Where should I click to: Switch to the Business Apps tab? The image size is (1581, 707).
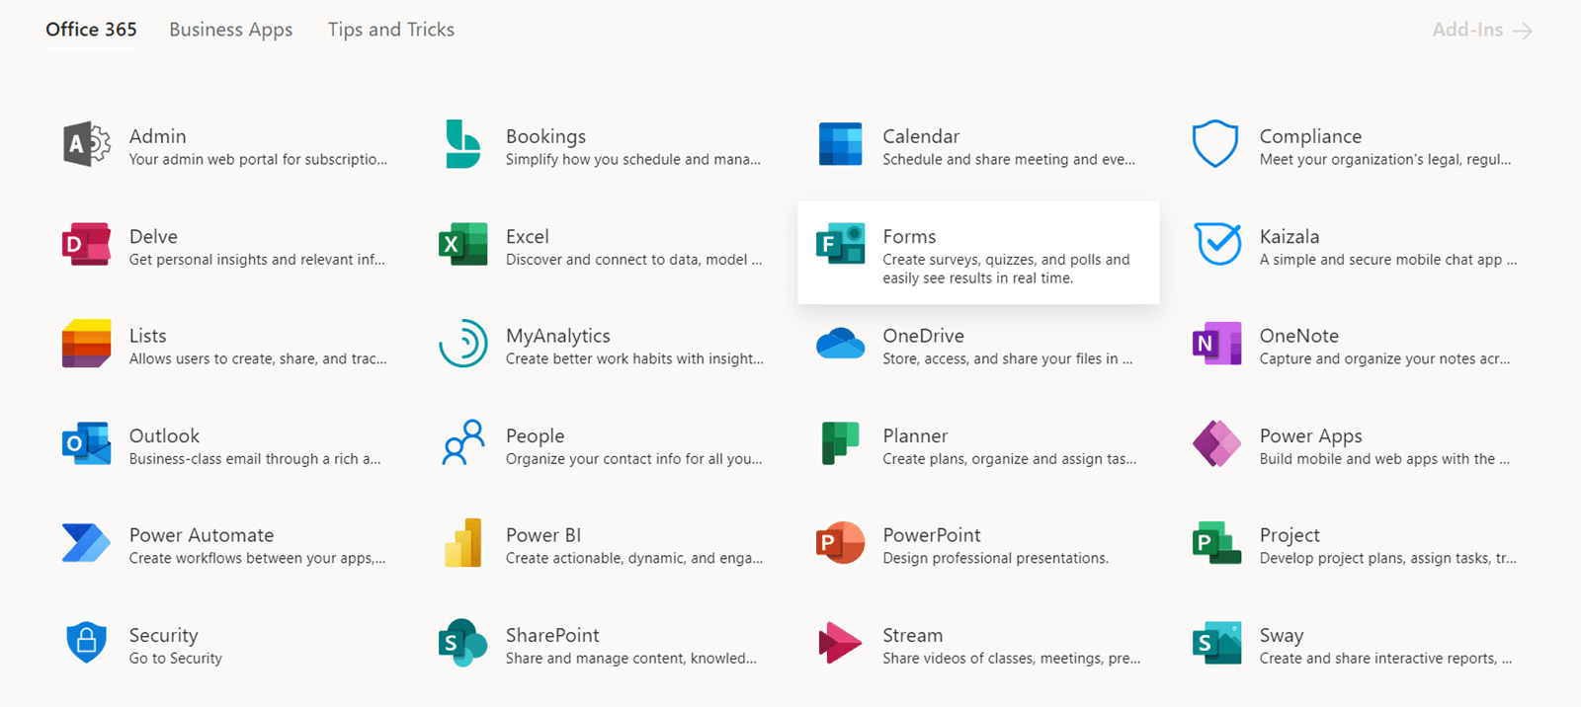(x=230, y=30)
